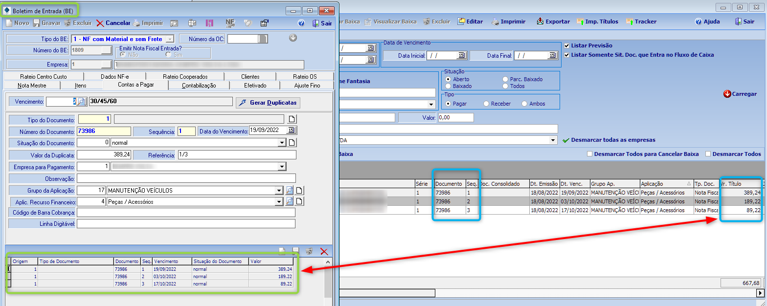
Task: Click the Observação input field
Action: pos(186,178)
